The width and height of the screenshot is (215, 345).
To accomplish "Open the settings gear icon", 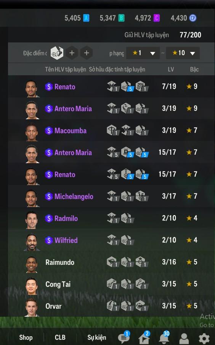I will [204, 339].
